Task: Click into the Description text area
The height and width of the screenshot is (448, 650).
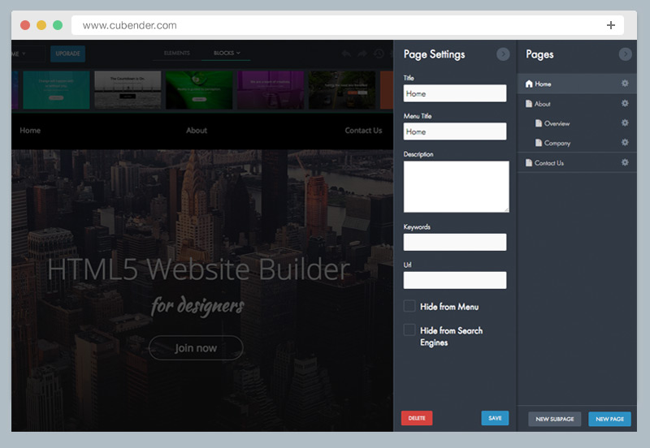Action: (456, 187)
